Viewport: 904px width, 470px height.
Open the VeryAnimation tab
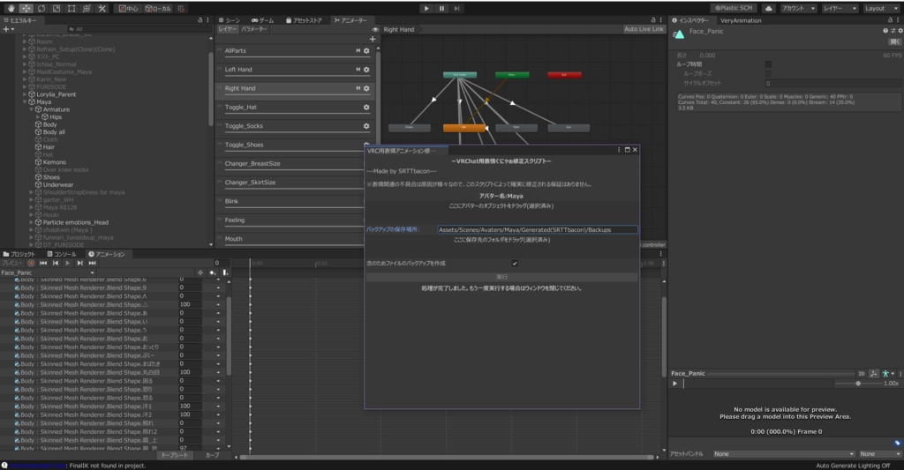tap(741, 20)
